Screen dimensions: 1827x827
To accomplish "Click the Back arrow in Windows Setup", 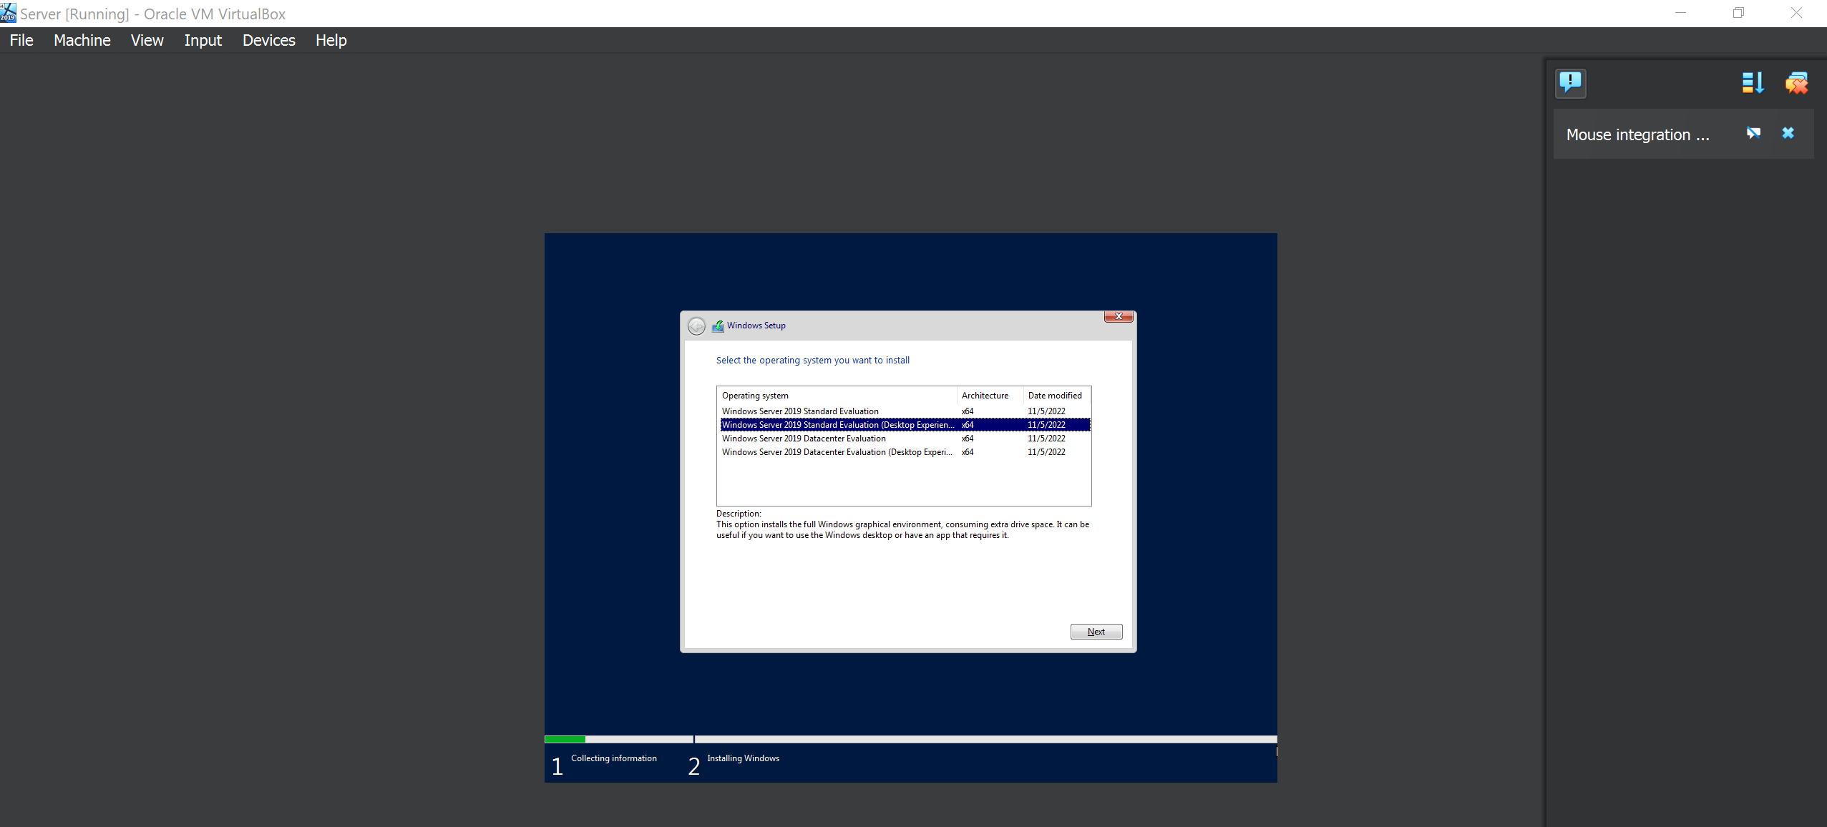I will pyautogui.click(x=696, y=326).
